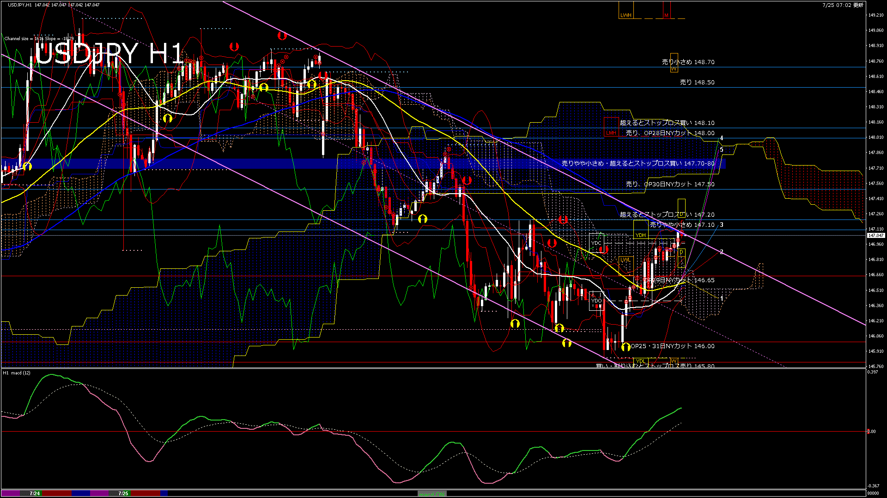
Task: Click wave number 2 projection label
Action: (722, 252)
